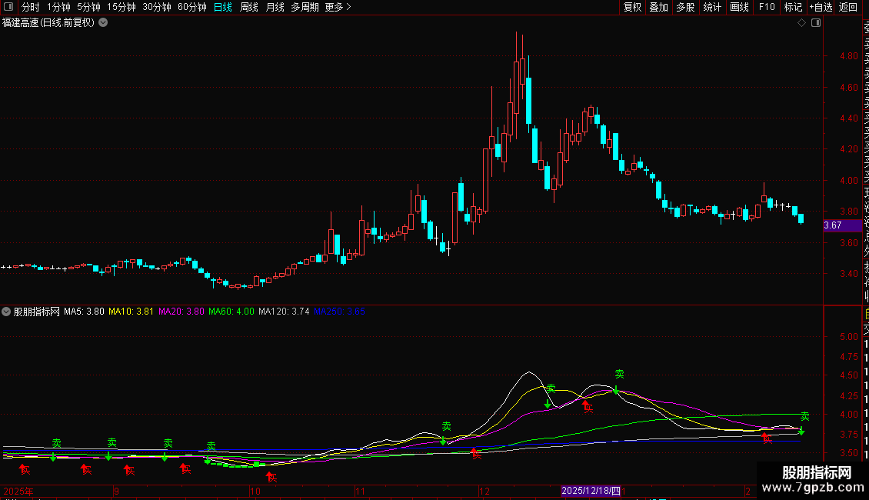Click the 4.80 price axis label
This screenshot has height=500, width=869.
click(x=848, y=56)
